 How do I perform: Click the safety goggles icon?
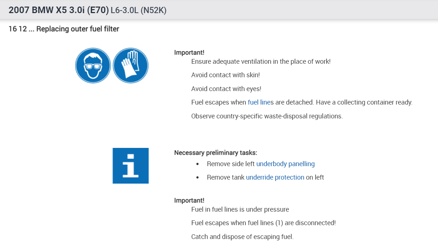(93, 66)
